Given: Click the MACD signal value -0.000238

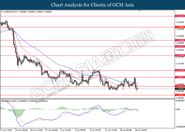Looking at the screenshot, I should click(33, 101).
